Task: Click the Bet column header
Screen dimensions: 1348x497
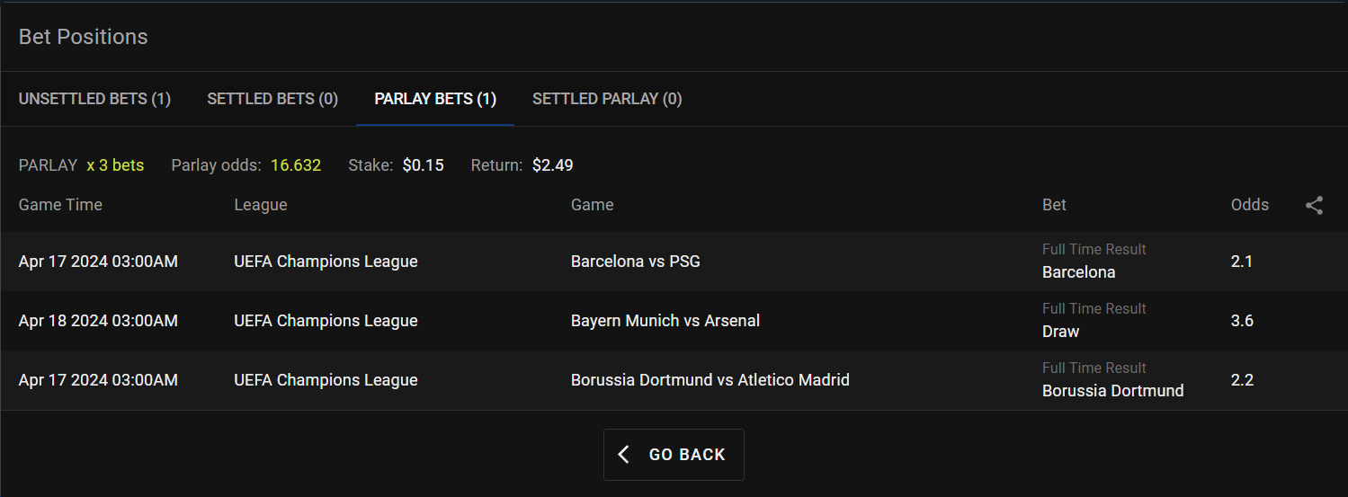Action: coord(1054,205)
